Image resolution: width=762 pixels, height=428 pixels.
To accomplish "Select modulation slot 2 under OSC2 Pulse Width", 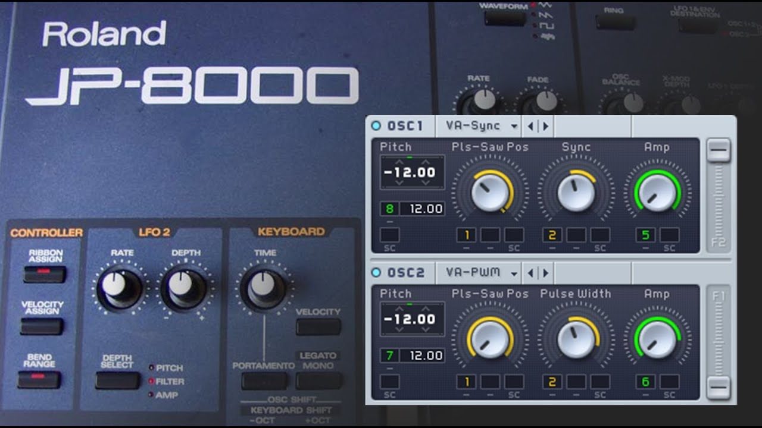I will coord(552,382).
